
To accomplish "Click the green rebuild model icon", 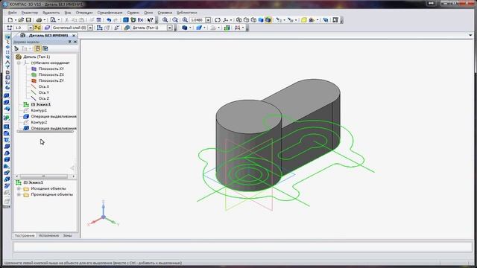I will (227, 28).
